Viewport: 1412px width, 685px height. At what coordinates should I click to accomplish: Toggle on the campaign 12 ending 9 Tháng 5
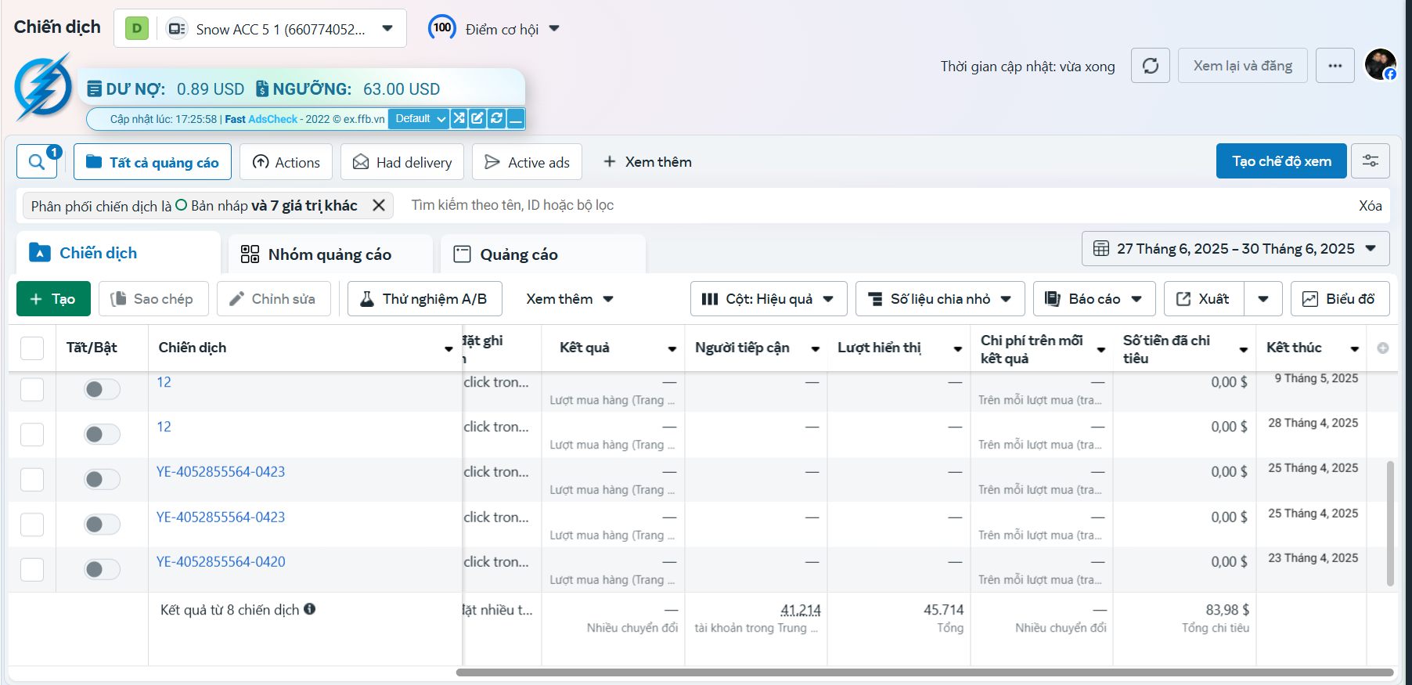pos(102,389)
